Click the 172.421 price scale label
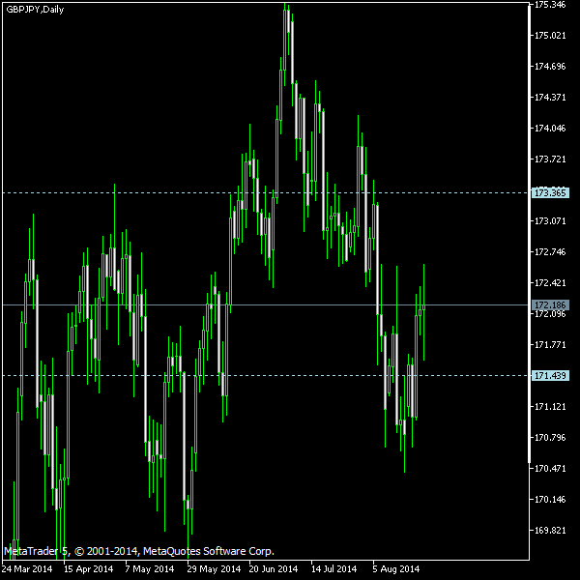 pyautogui.click(x=550, y=283)
